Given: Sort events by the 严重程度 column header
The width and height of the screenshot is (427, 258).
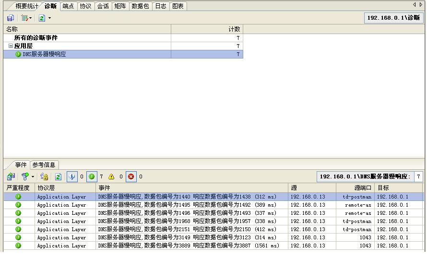Looking at the screenshot, I should coord(18,188).
